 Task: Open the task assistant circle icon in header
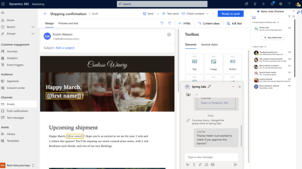[x=246, y=4]
